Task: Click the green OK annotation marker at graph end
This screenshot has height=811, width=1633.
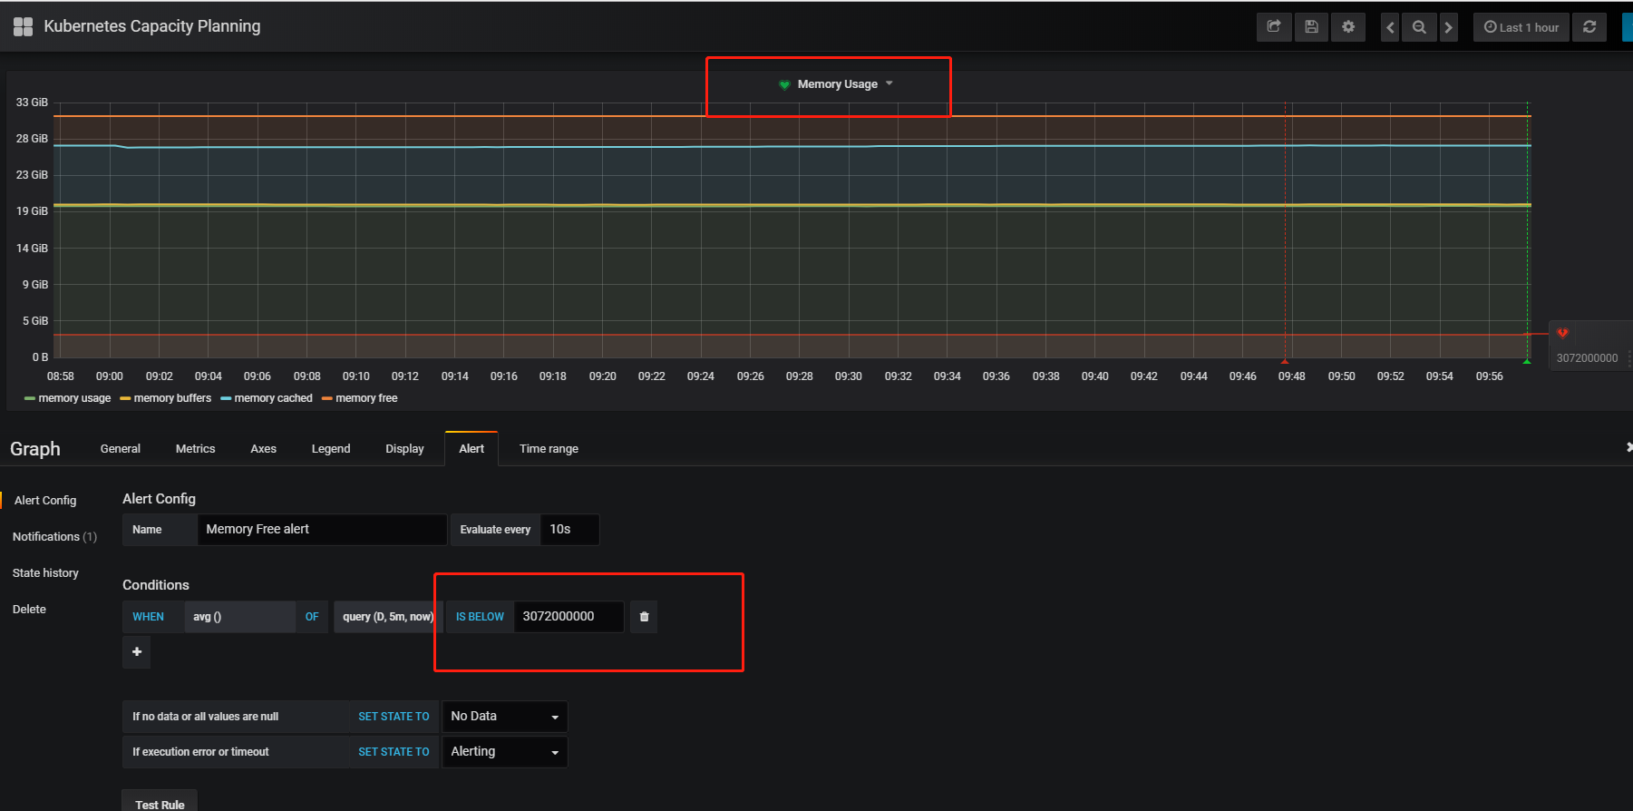Action: tap(1527, 361)
